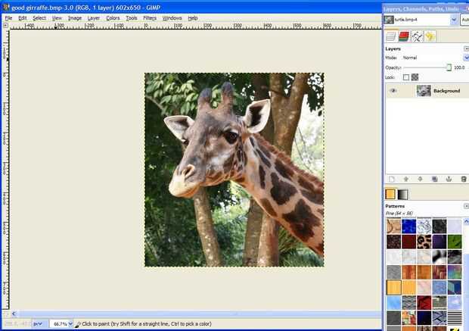Open the Help menu
469x331 pixels.
(x=193, y=18)
